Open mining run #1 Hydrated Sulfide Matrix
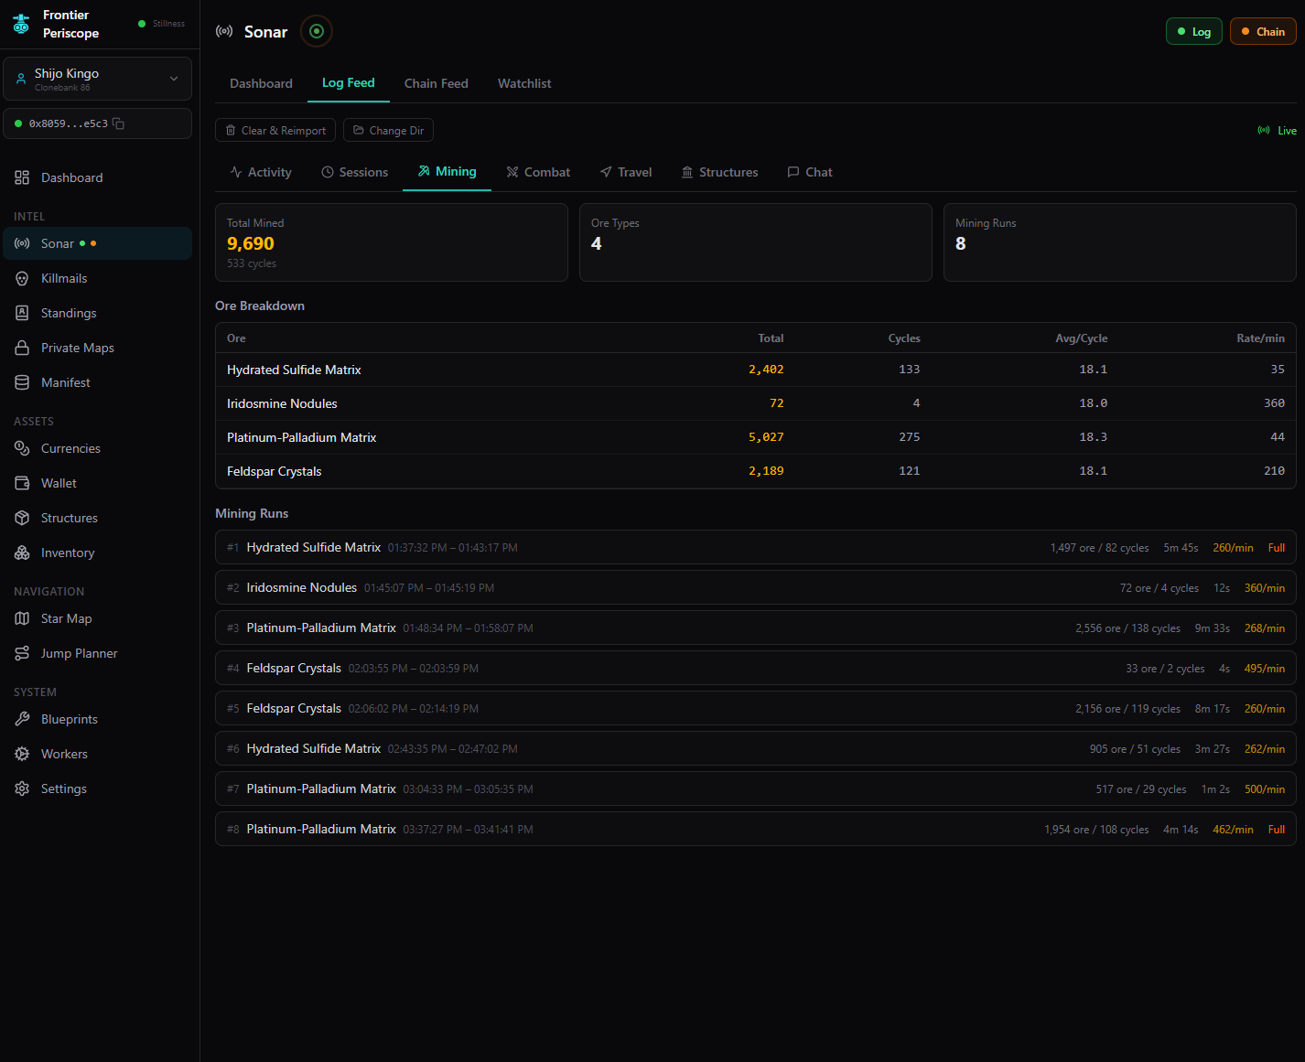This screenshot has width=1305, height=1062. pyautogui.click(x=756, y=547)
